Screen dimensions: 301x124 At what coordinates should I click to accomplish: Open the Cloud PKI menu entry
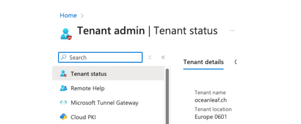point(83,117)
